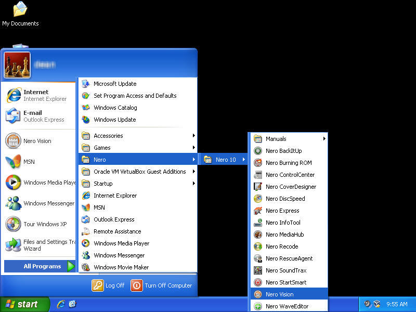This screenshot has width=416, height=312.
Task: Open Nero WaveEditor
Action: [x=289, y=306]
